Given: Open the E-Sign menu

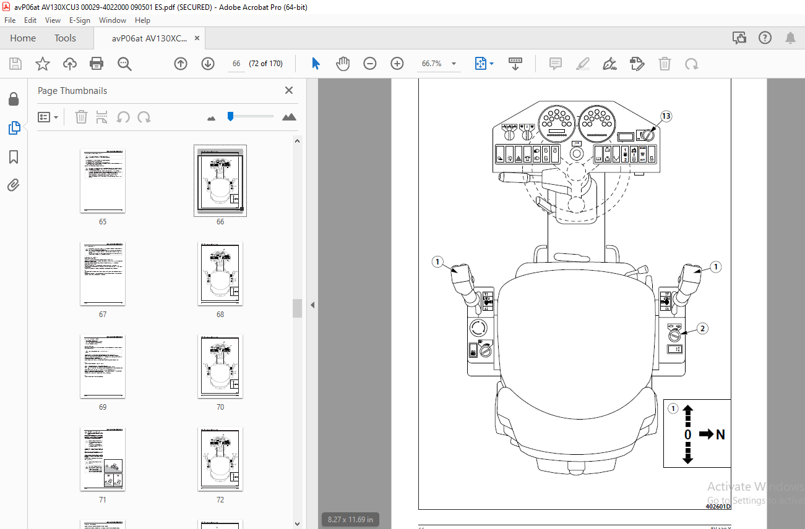Looking at the screenshot, I should pos(80,20).
